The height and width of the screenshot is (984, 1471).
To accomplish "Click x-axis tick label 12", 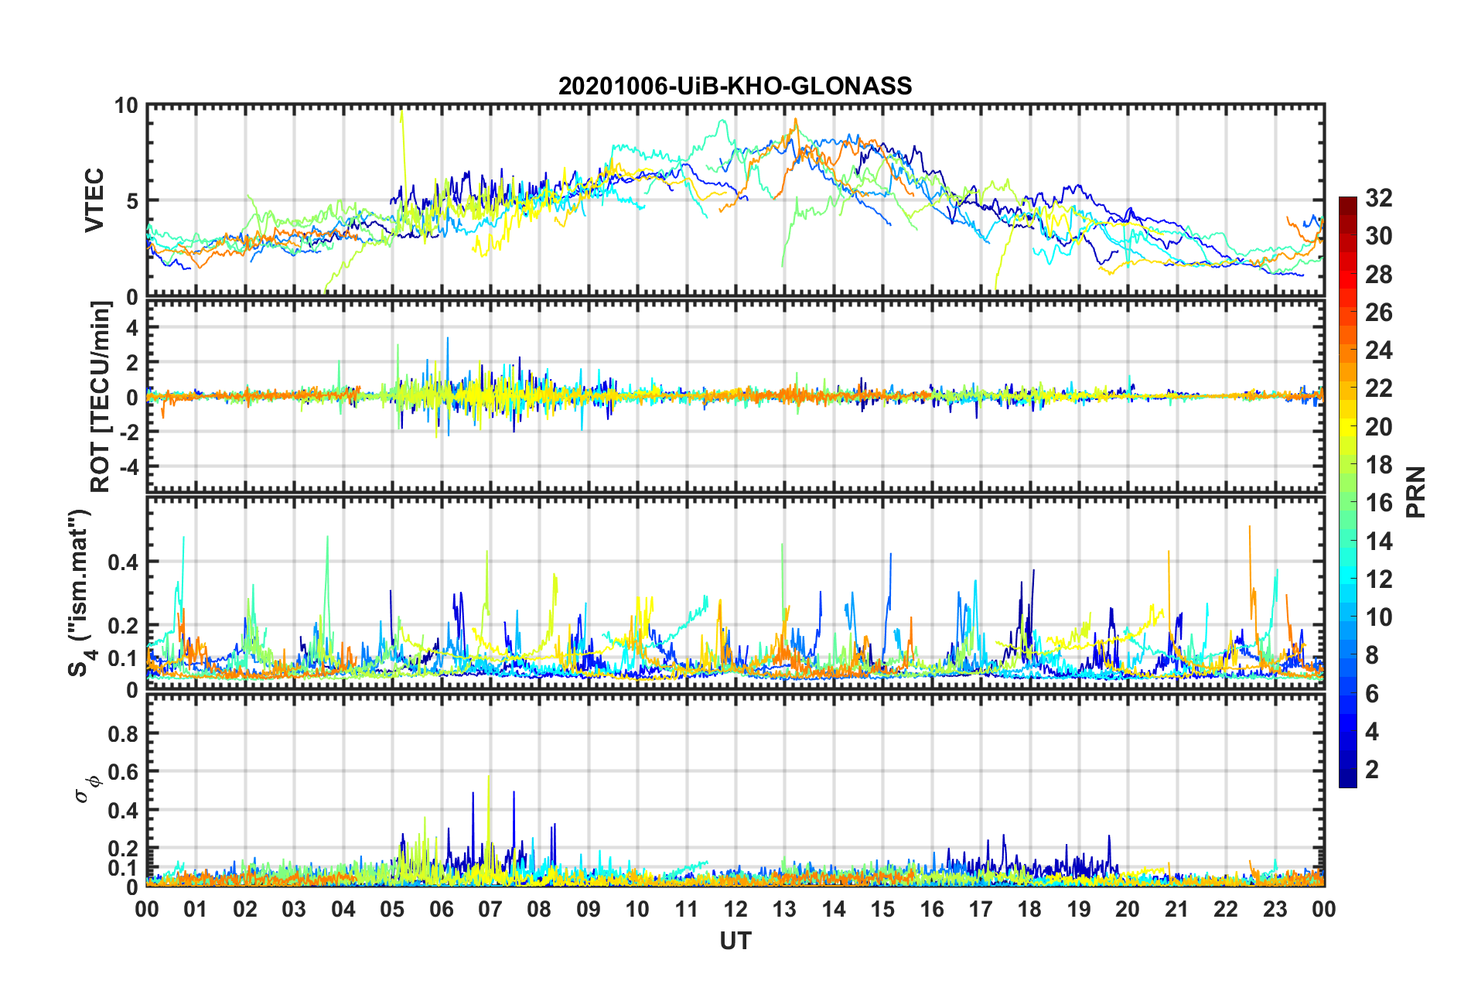I will coord(735,909).
